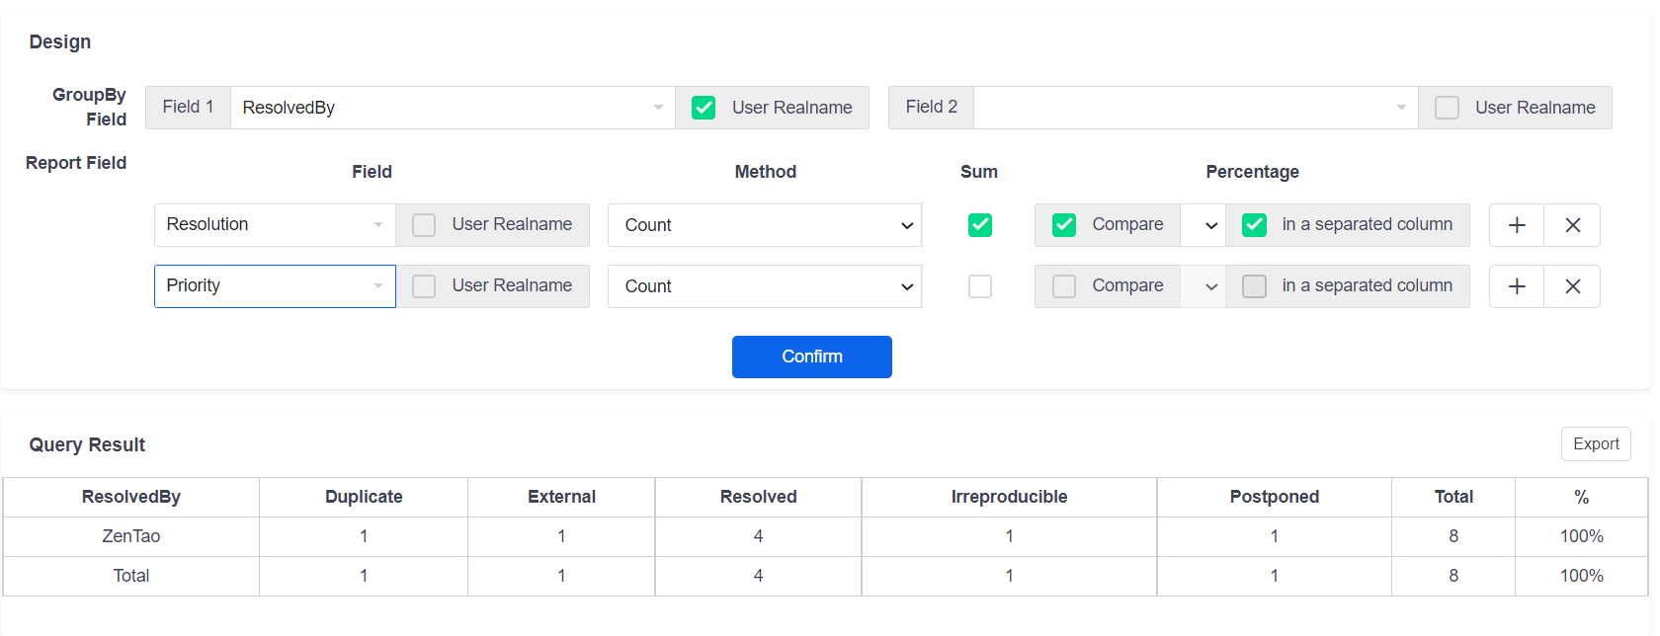
Task: Open the Priority field selector
Action: (x=275, y=286)
